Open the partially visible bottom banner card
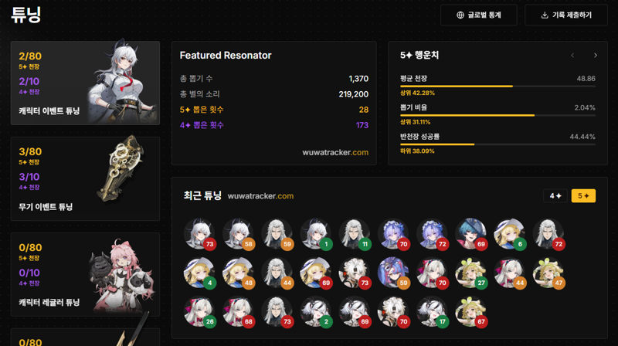Image resolution: width=618 pixels, height=346 pixels. click(x=85, y=338)
